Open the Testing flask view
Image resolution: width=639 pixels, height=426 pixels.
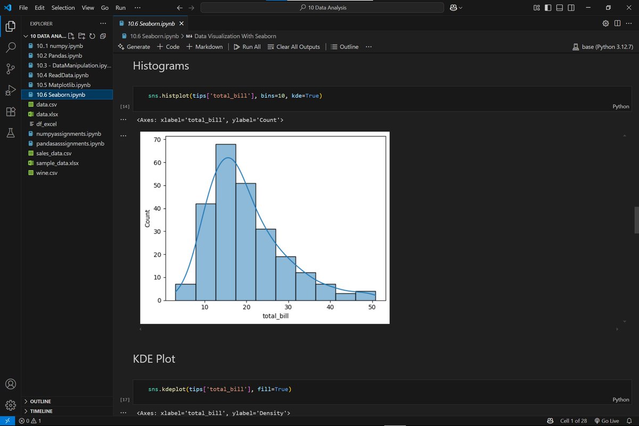coord(10,133)
